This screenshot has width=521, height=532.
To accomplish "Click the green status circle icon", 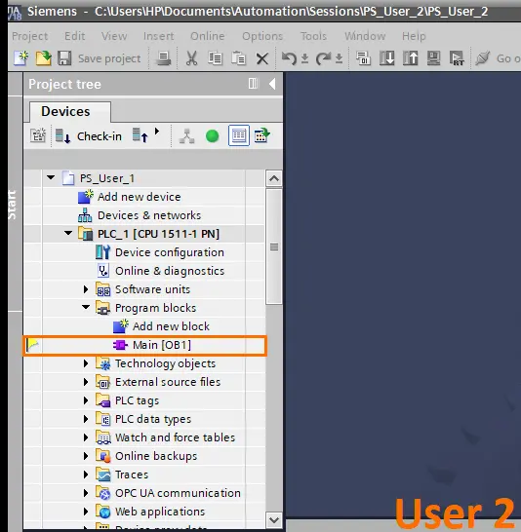I will click(x=213, y=136).
